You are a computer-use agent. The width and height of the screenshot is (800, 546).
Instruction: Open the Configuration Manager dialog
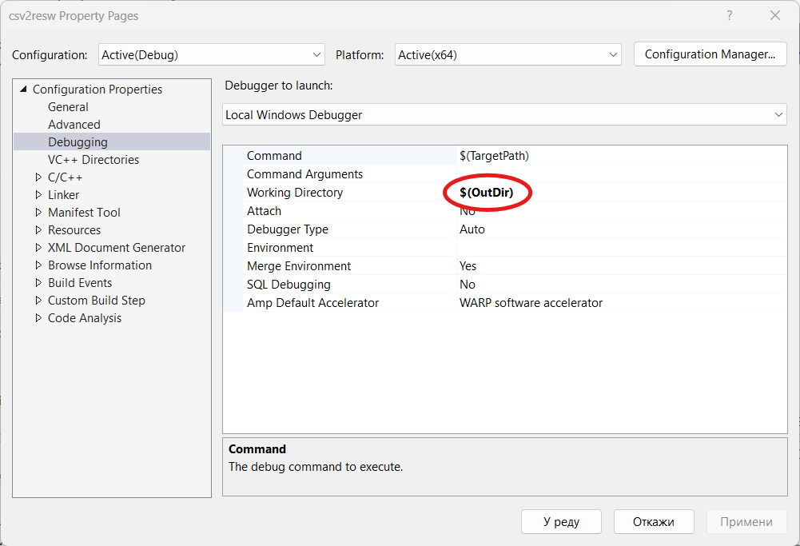point(710,54)
